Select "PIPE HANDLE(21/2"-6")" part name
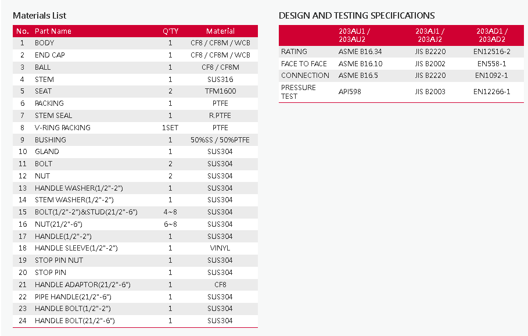The image size is (528, 336). point(73,297)
